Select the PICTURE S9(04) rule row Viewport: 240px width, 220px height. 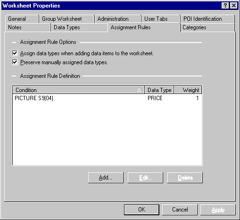point(107,98)
